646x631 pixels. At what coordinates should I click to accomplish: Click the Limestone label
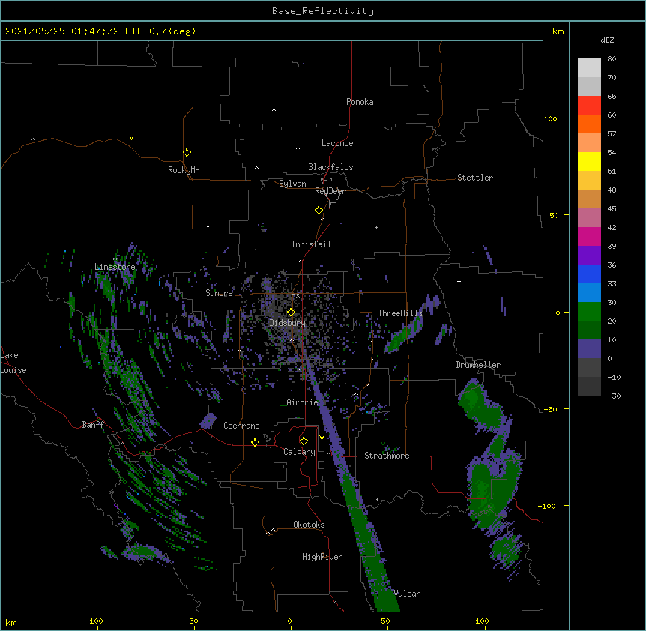coord(115,267)
